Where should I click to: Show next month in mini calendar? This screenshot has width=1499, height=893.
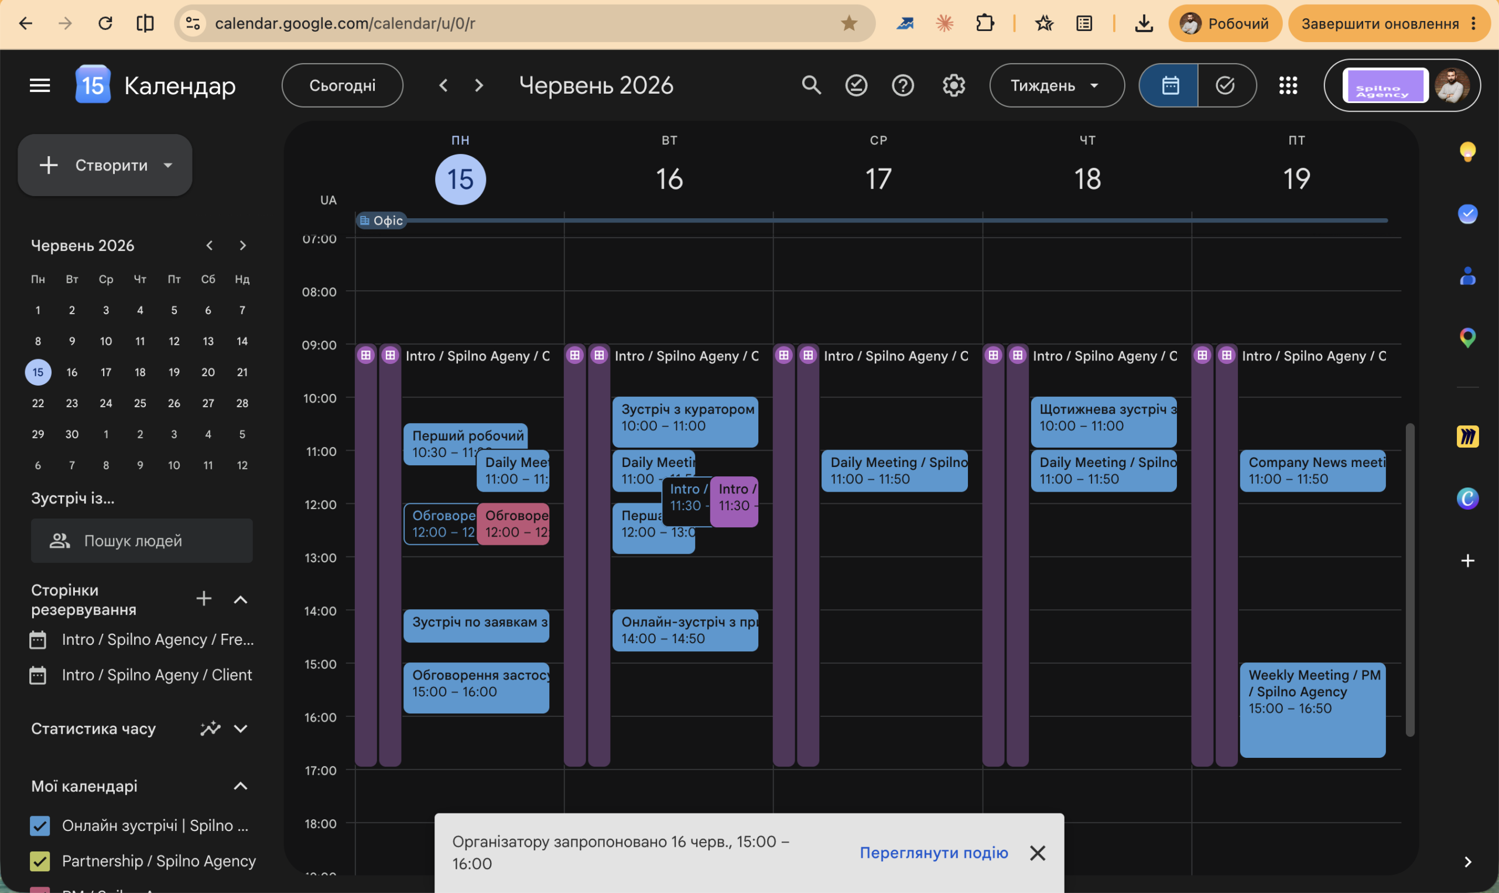pyautogui.click(x=242, y=246)
